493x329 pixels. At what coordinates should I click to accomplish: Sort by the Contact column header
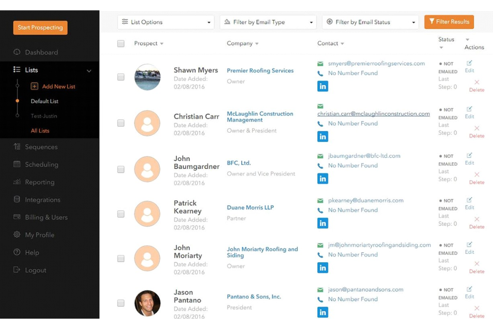(x=330, y=43)
